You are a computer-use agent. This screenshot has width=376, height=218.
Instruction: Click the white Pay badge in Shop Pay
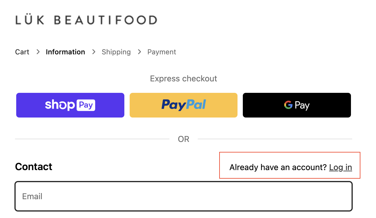coord(86,105)
